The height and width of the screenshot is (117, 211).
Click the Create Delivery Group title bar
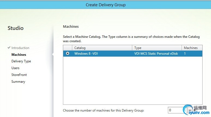[106, 5]
